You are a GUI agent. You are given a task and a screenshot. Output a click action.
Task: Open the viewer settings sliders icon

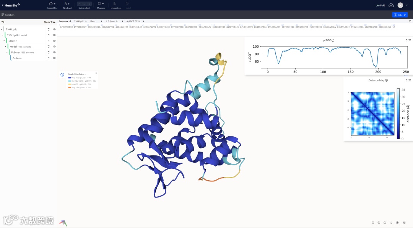pos(404,223)
